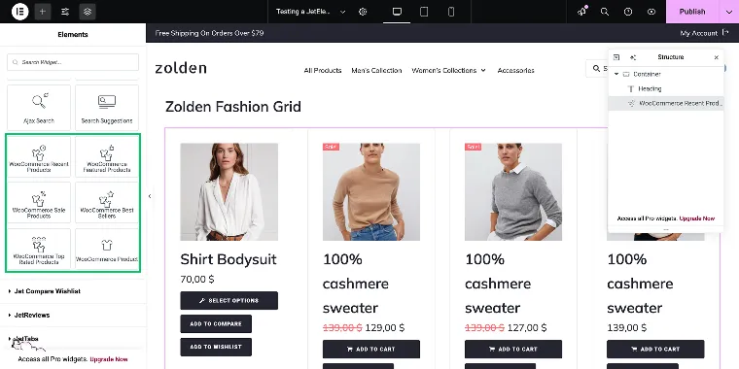
Task: Click the Shirt Bodysuit product title
Action: pos(229,259)
